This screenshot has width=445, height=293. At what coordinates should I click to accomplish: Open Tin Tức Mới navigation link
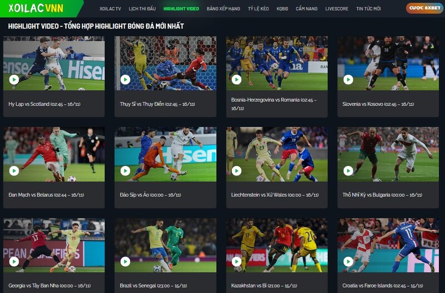point(368,9)
